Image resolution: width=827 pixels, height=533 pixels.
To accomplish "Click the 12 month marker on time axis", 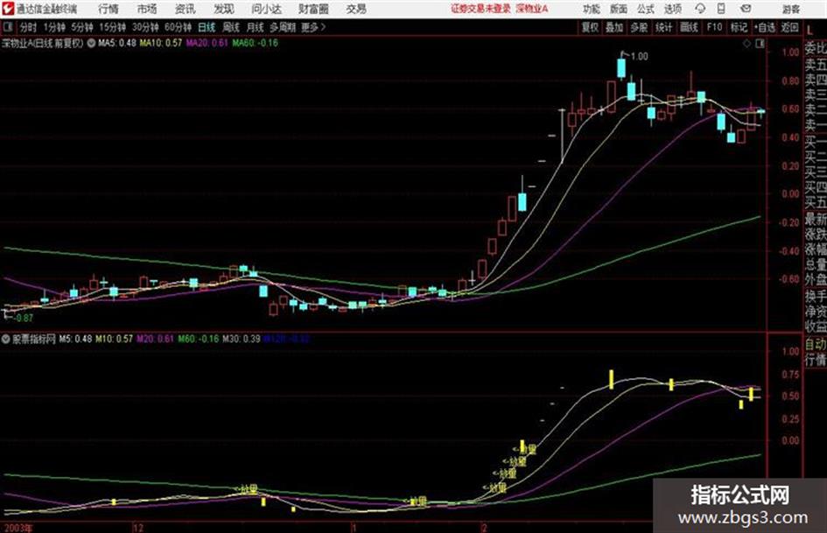I will pyautogui.click(x=138, y=528).
